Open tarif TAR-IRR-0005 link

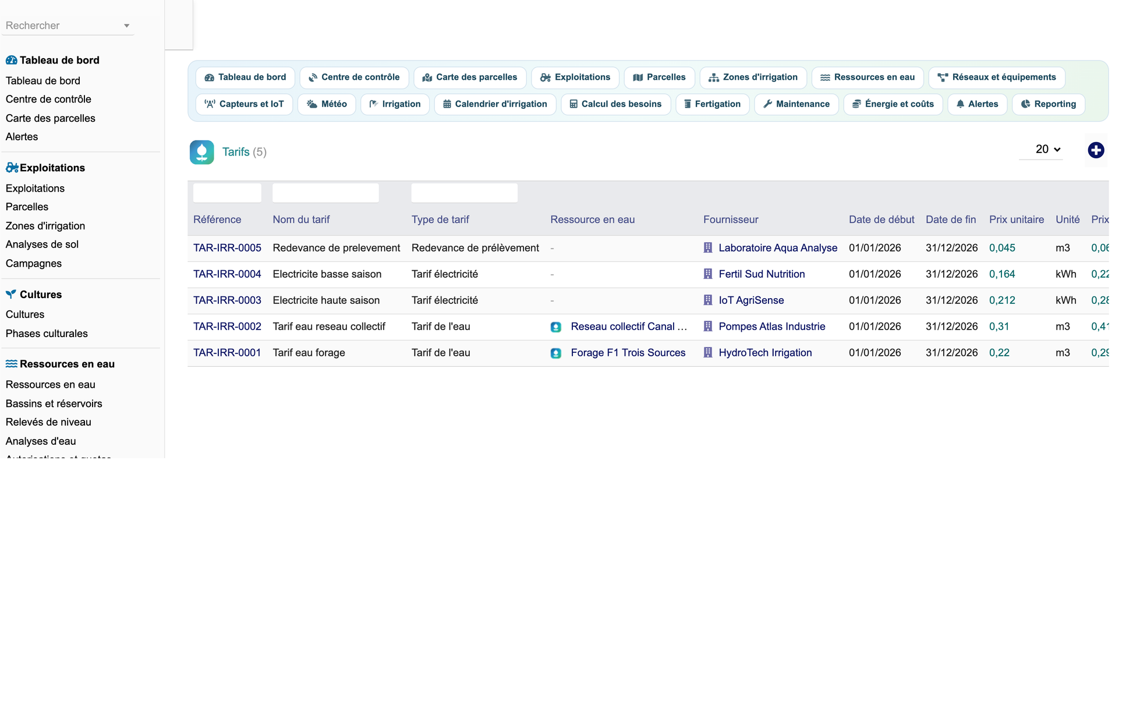(227, 248)
